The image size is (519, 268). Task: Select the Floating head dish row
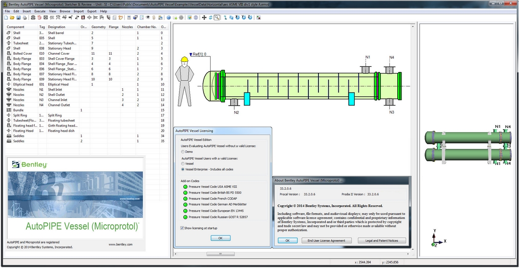(86, 131)
